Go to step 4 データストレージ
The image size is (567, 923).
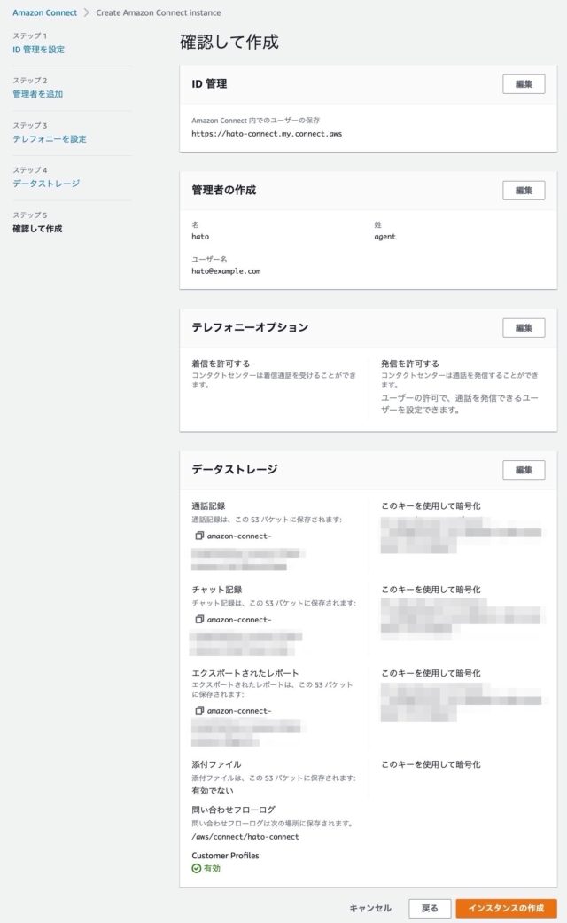(46, 184)
